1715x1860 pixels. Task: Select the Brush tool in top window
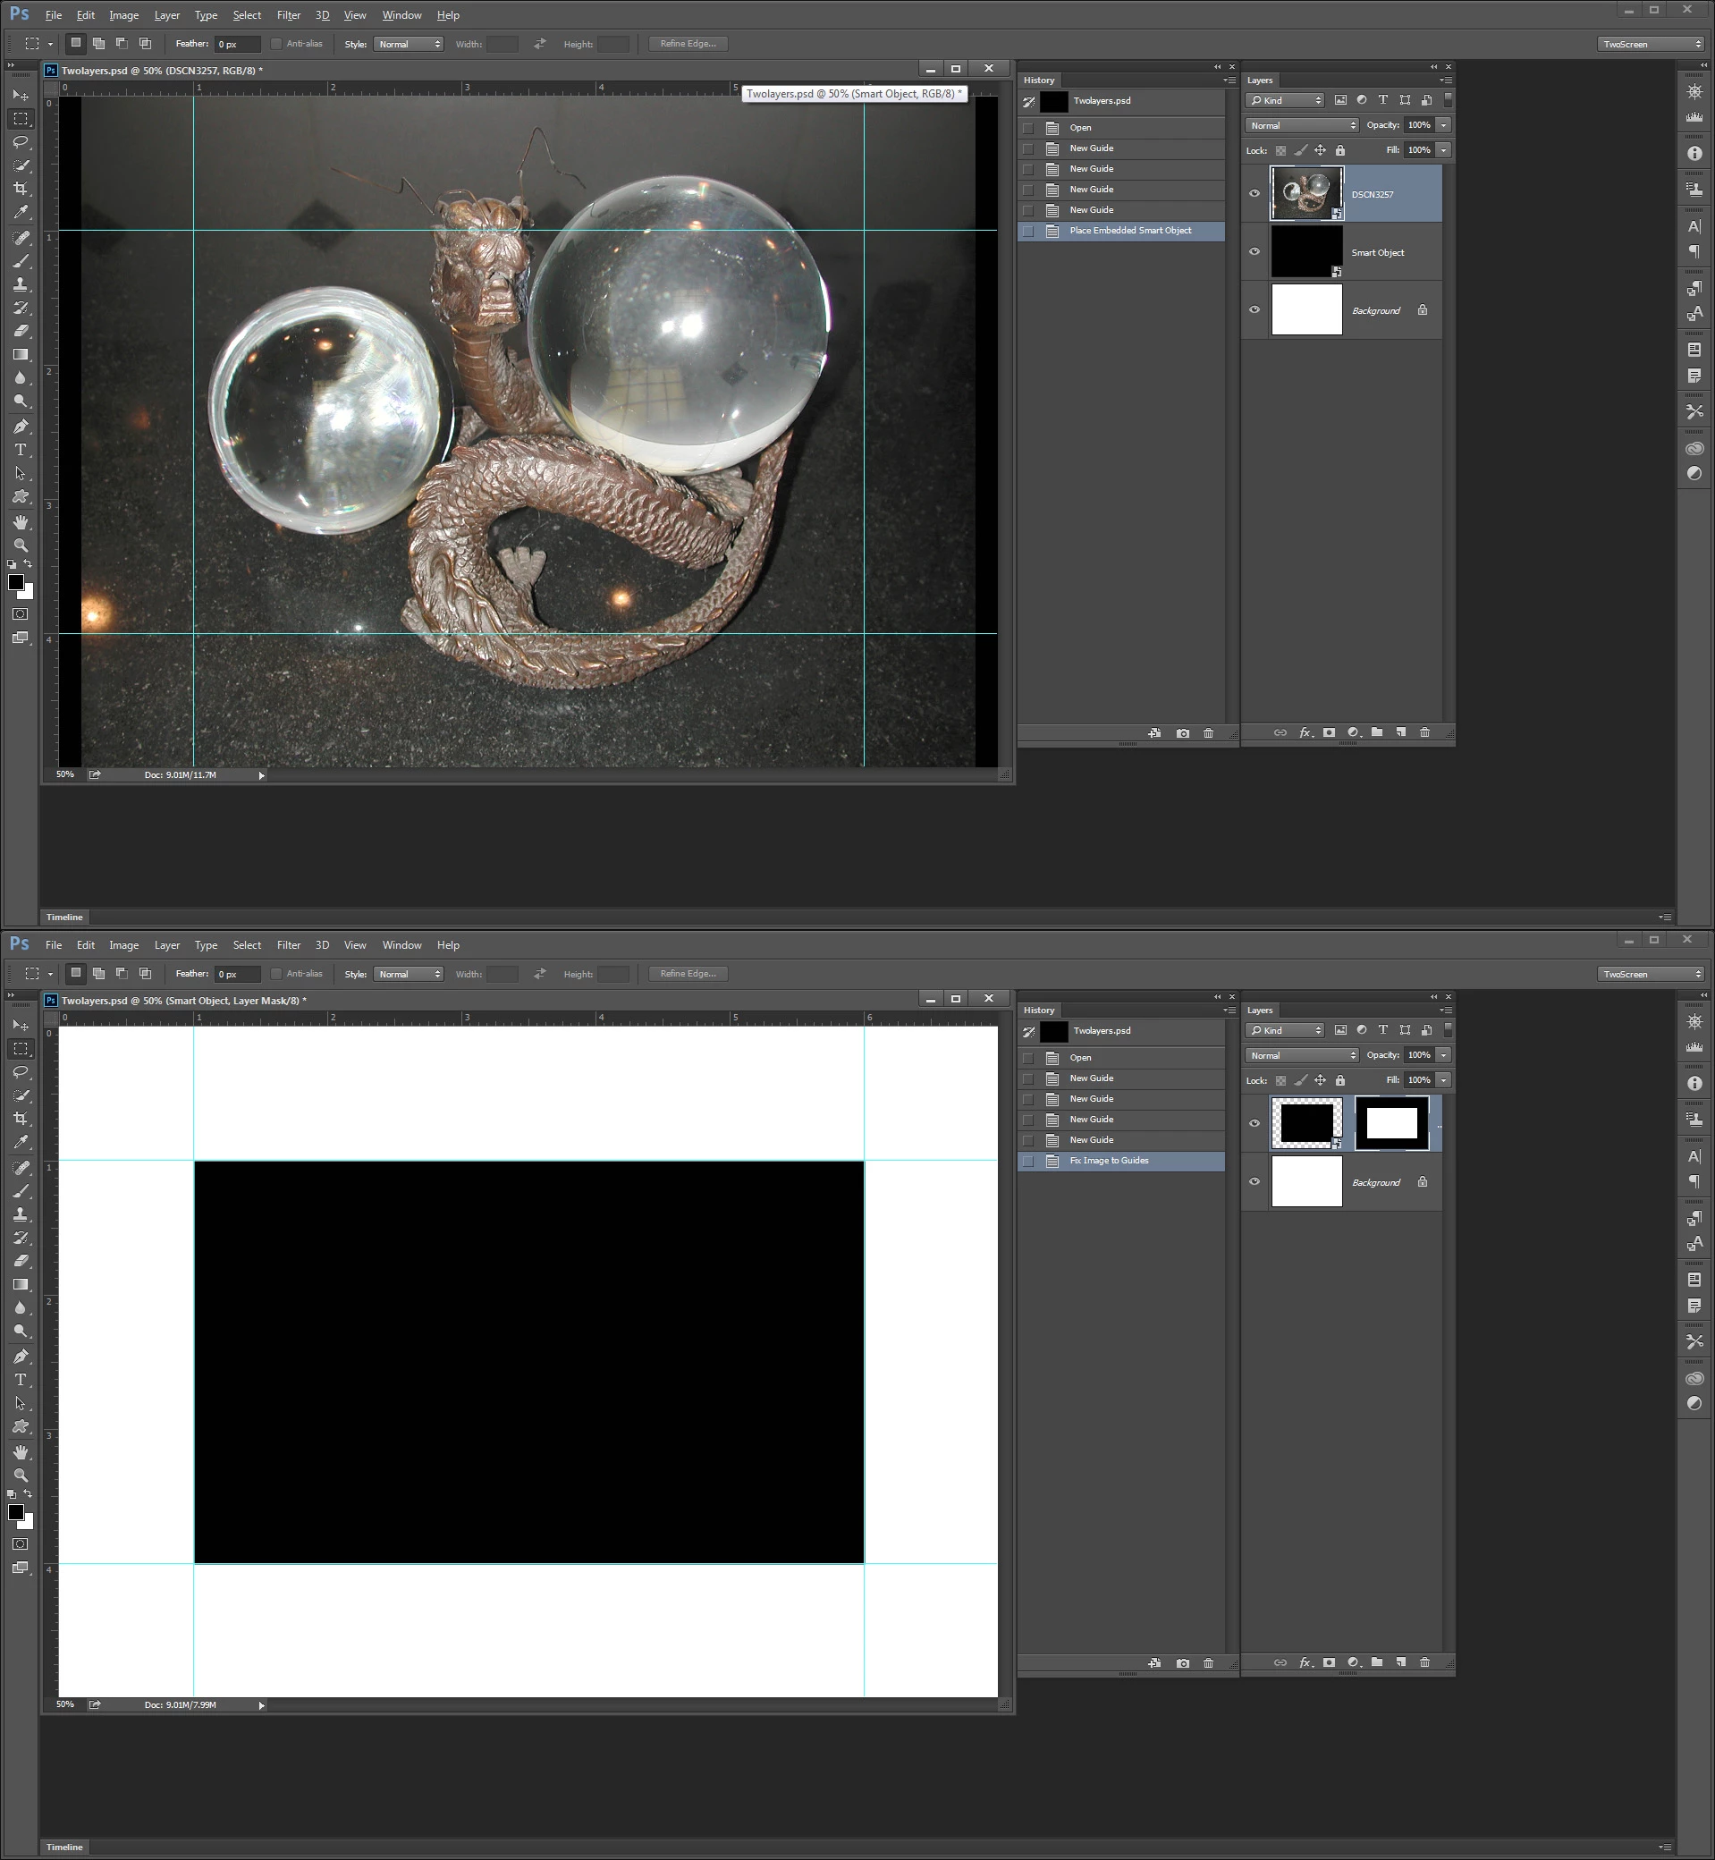pyautogui.click(x=21, y=261)
